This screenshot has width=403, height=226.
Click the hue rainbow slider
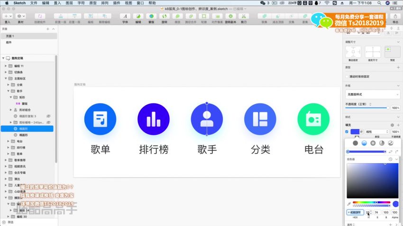pos(371,202)
